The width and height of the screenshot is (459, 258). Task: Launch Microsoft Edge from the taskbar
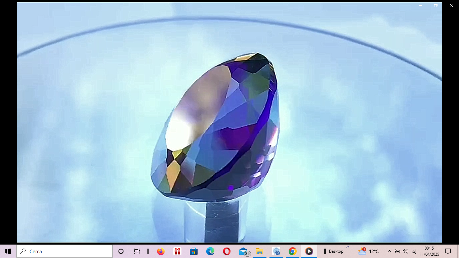pos(210,251)
